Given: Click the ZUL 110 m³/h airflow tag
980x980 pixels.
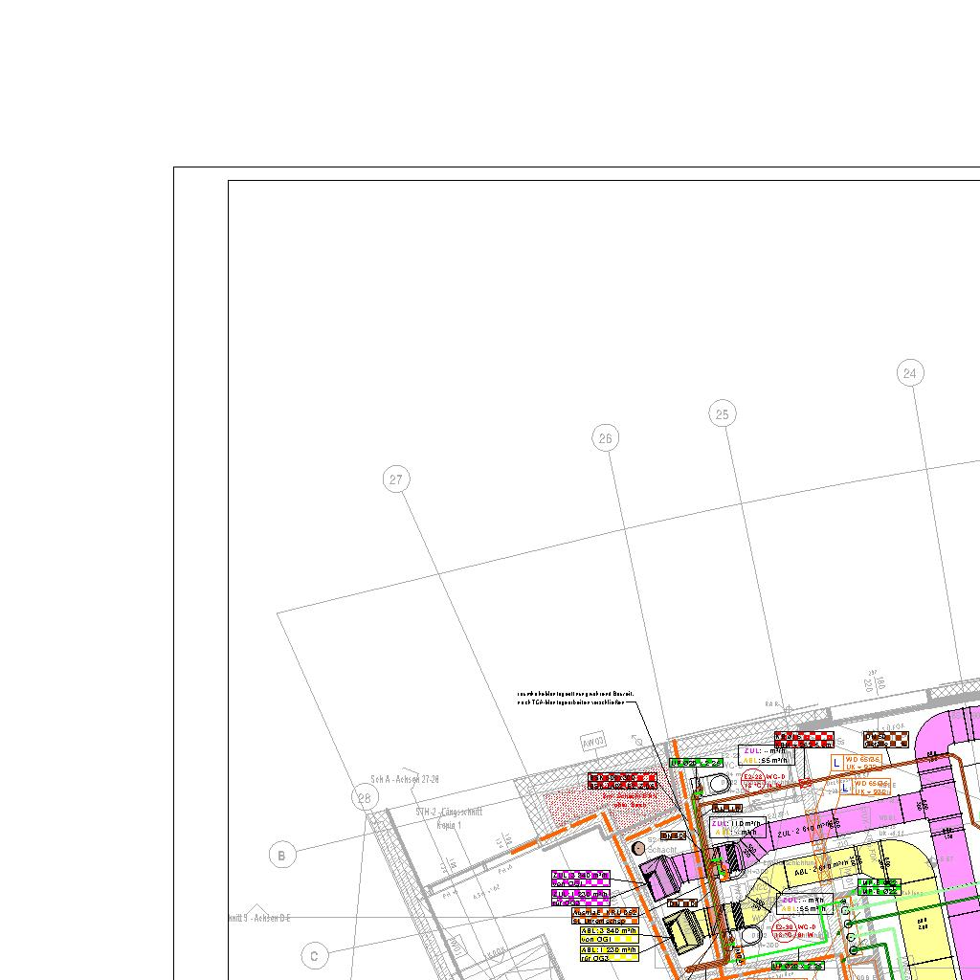Looking at the screenshot, I should (736, 827).
